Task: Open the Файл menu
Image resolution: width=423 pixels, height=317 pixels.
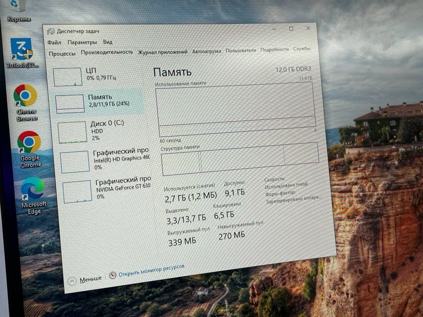Action: coord(54,43)
